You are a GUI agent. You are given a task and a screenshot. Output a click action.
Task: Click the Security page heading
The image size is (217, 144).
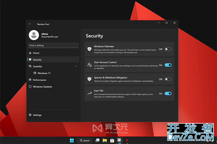94,36
